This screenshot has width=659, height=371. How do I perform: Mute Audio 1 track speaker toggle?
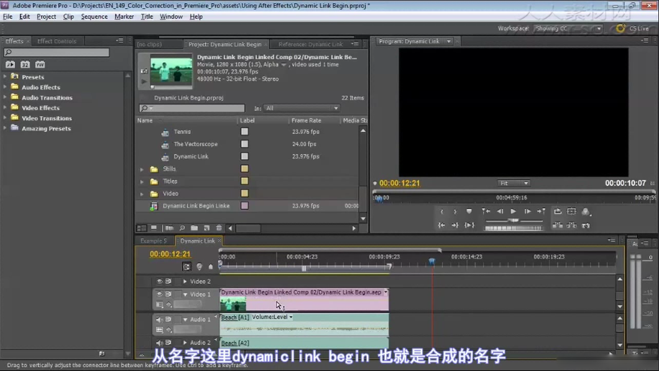pyautogui.click(x=159, y=319)
